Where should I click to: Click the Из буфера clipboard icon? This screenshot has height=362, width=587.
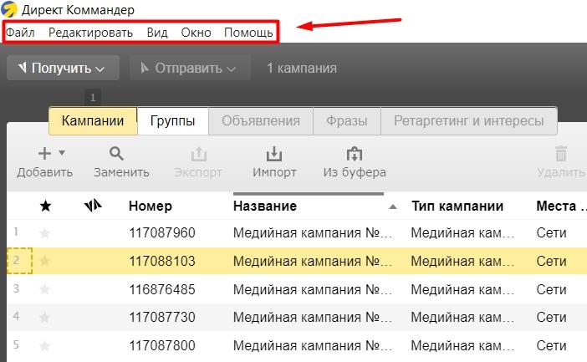pyautogui.click(x=355, y=154)
